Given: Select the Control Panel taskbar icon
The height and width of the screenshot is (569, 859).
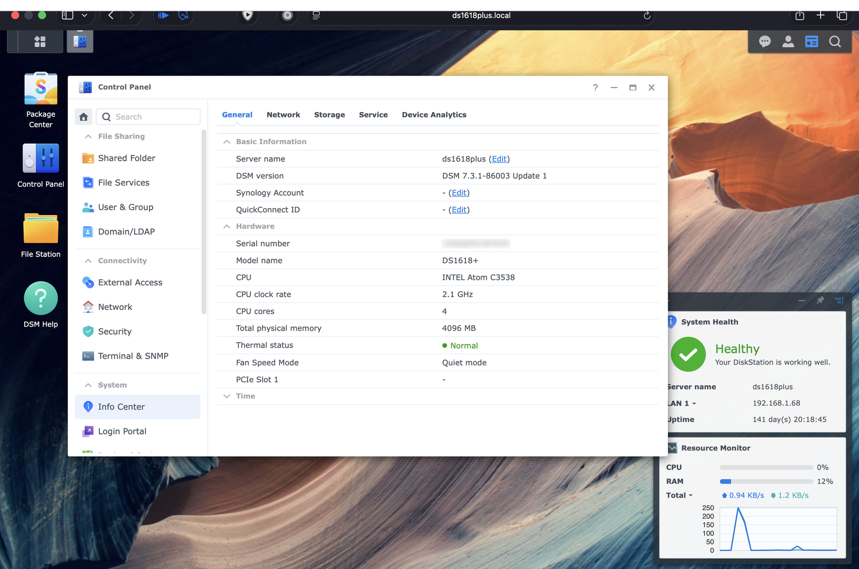Looking at the screenshot, I should click(80, 41).
